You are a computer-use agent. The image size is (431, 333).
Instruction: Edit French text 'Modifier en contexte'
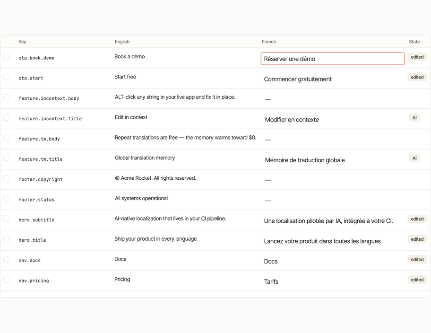point(292,120)
